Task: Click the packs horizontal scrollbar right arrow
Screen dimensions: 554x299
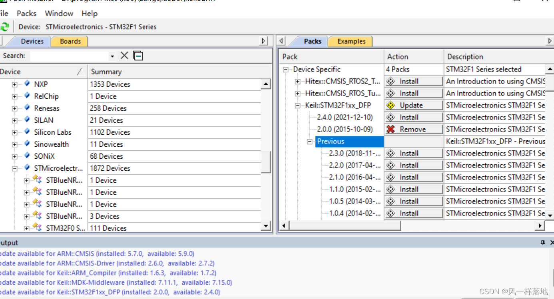Action: pyautogui.click(x=540, y=226)
